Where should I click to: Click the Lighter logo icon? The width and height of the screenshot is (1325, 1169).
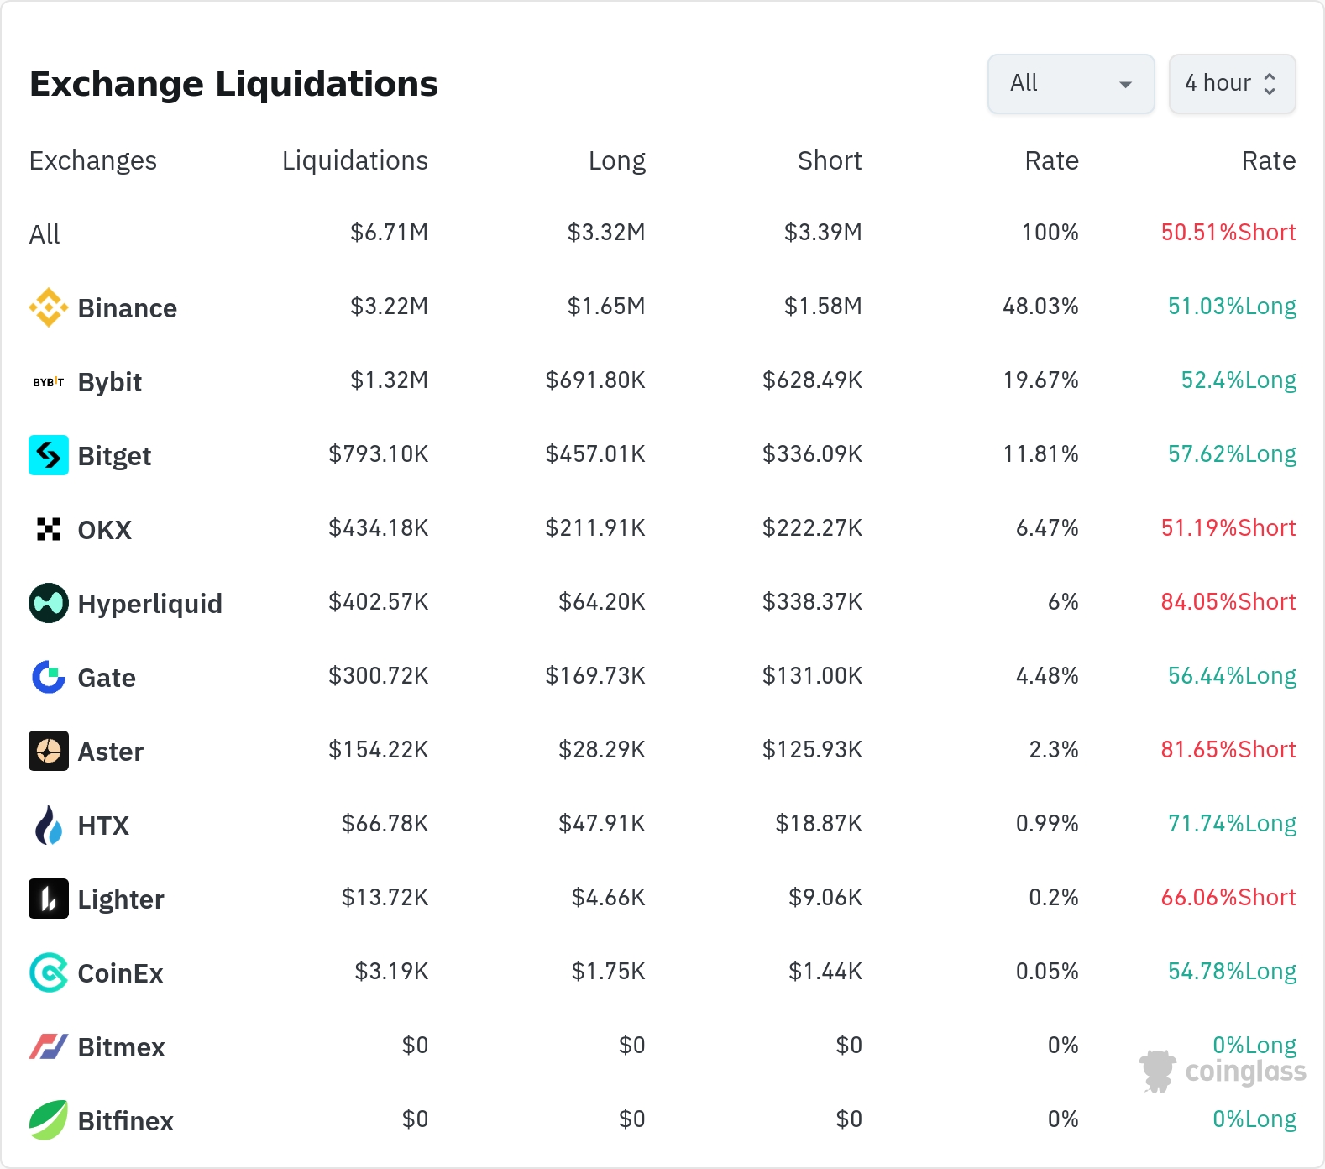tap(49, 899)
